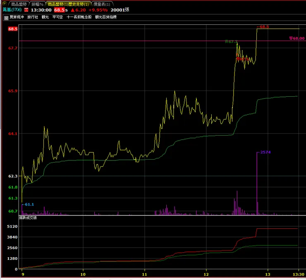The image size is (306, 280).
Task: Click the red calendar icon beside the time
Action: click(x=26, y=10)
